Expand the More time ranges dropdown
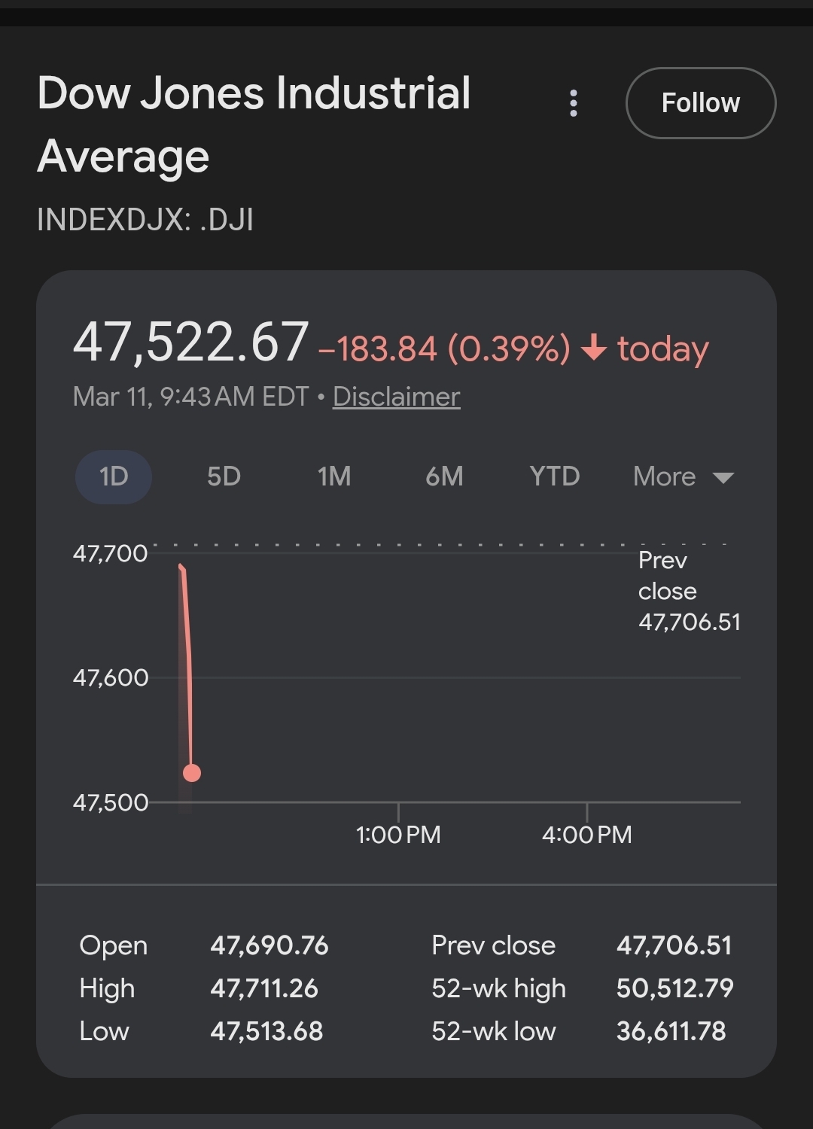Viewport: 813px width, 1129px height. click(x=683, y=476)
